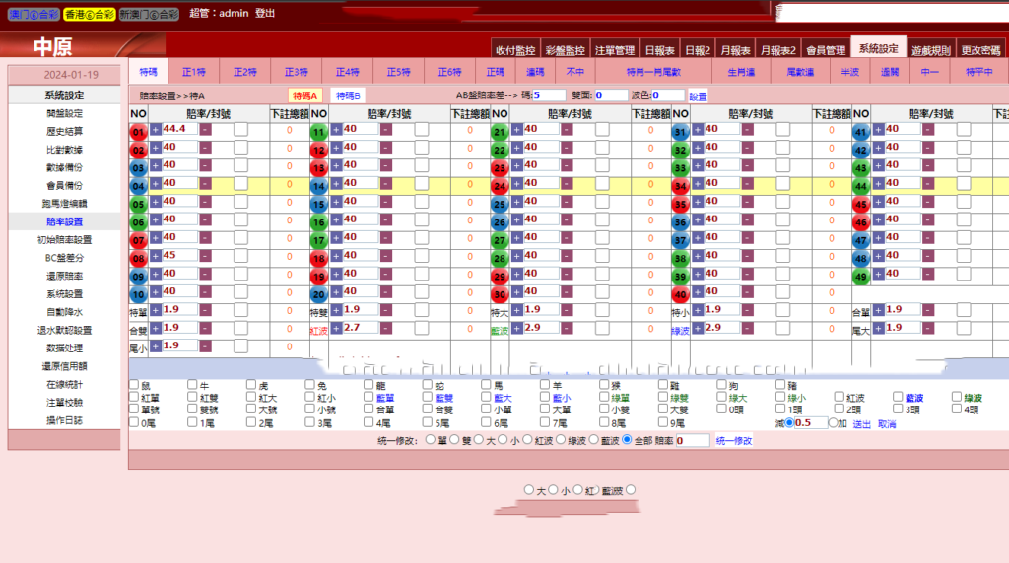Check the 紅單 checkbox
Image resolution: width=1009 pixels, height=563 pixels.
[134, 397]
